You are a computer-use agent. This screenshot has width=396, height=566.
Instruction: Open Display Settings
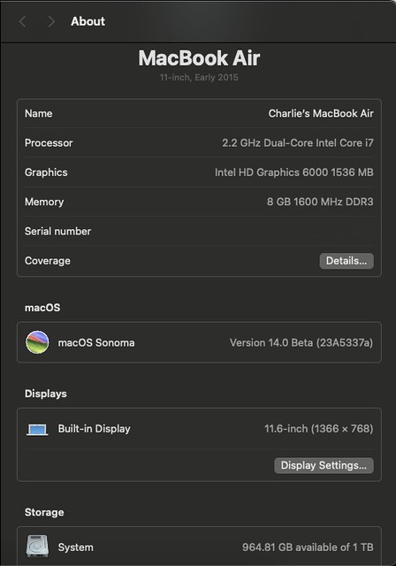click(324, 465)
